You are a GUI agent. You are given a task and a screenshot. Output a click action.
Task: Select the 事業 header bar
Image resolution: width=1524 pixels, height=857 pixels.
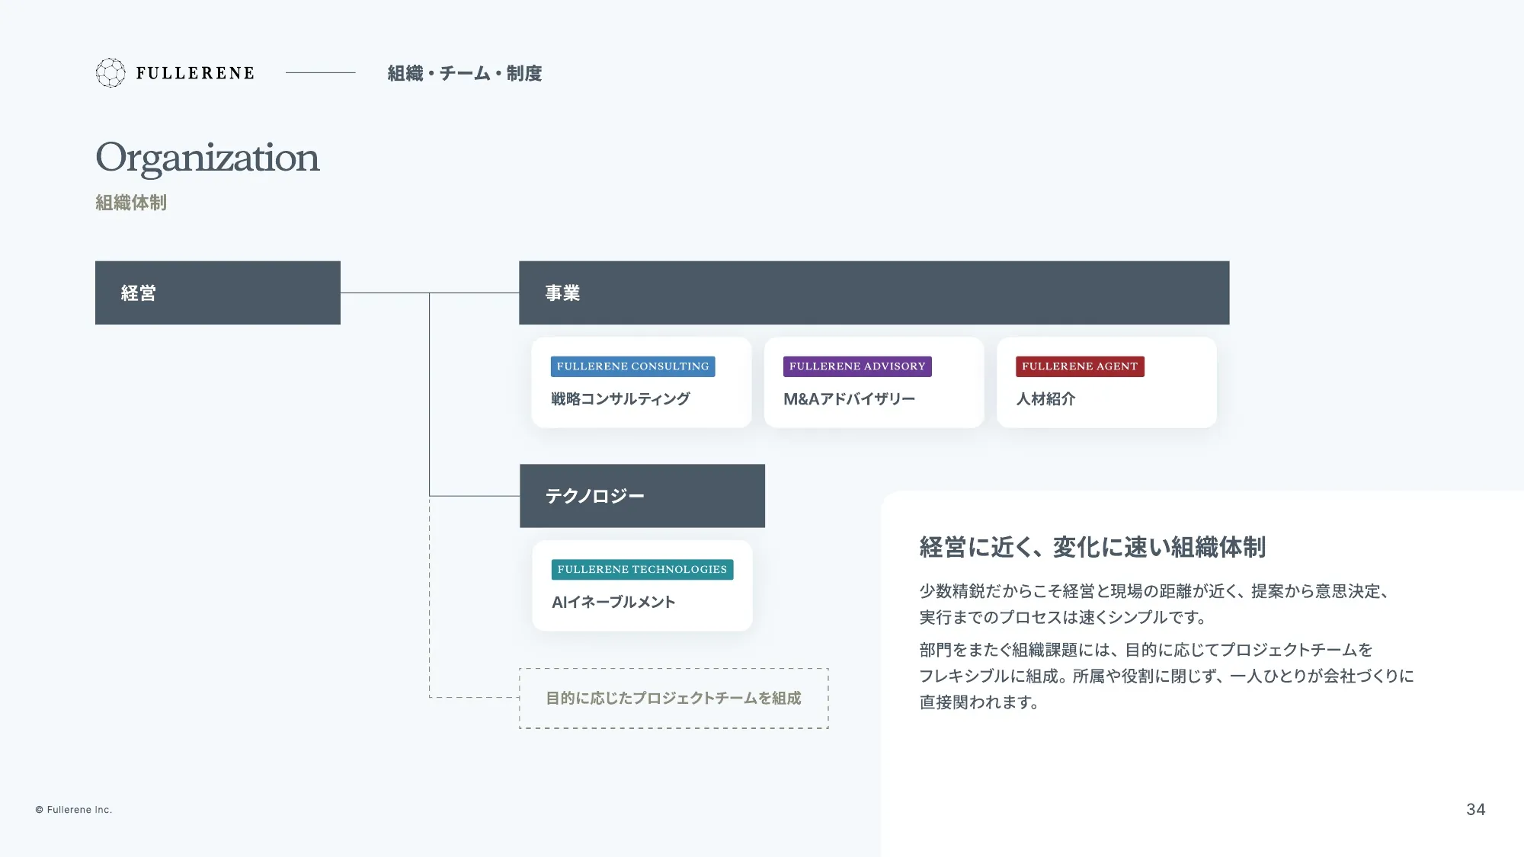874,293
